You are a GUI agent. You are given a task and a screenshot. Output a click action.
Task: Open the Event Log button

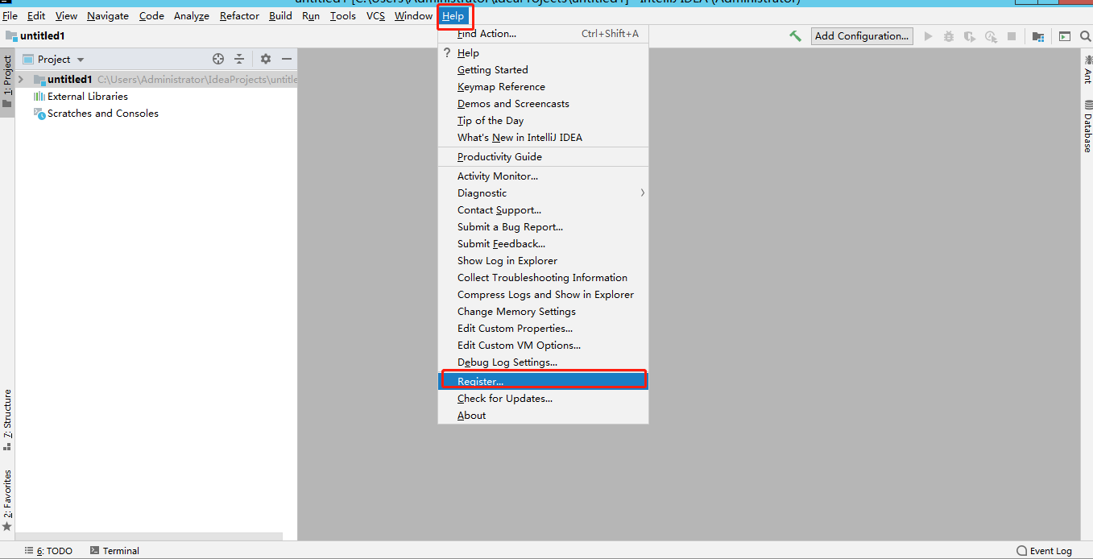(1044, 551)
